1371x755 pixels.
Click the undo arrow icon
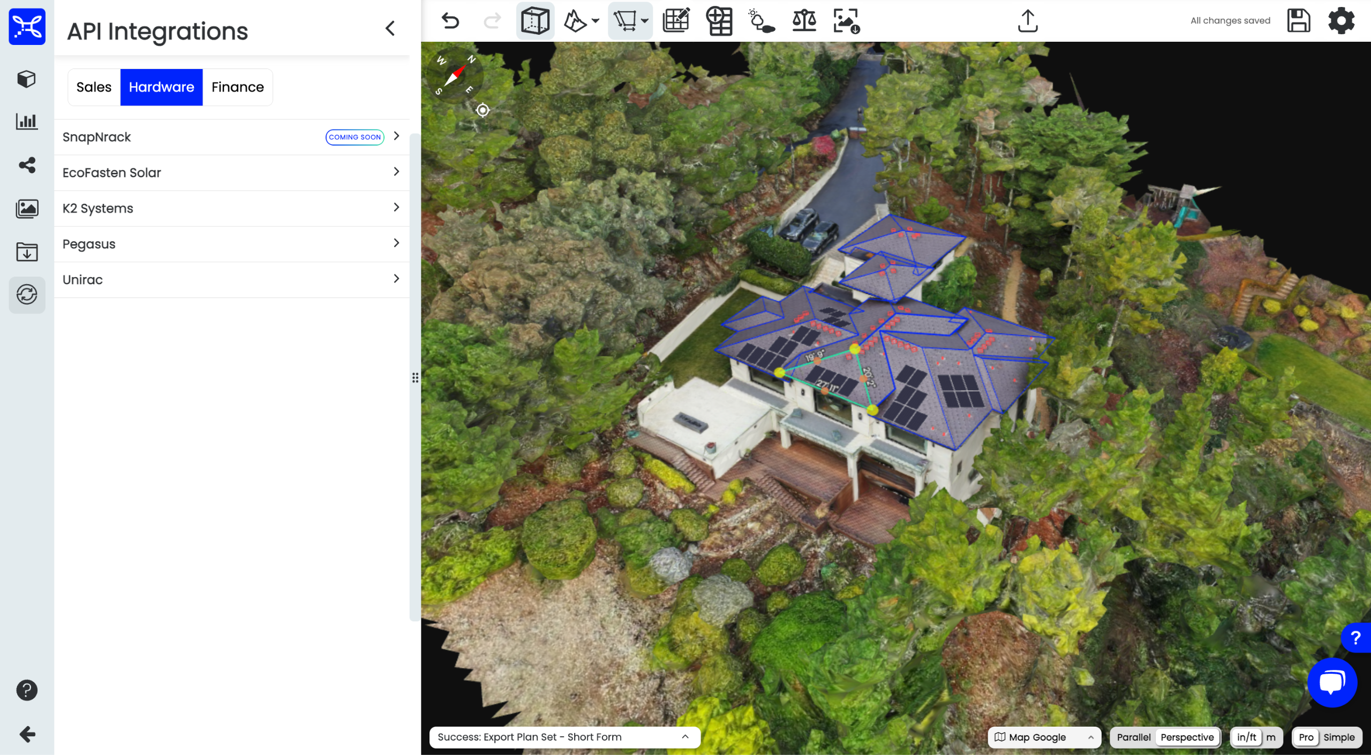[x=450, y=21]
